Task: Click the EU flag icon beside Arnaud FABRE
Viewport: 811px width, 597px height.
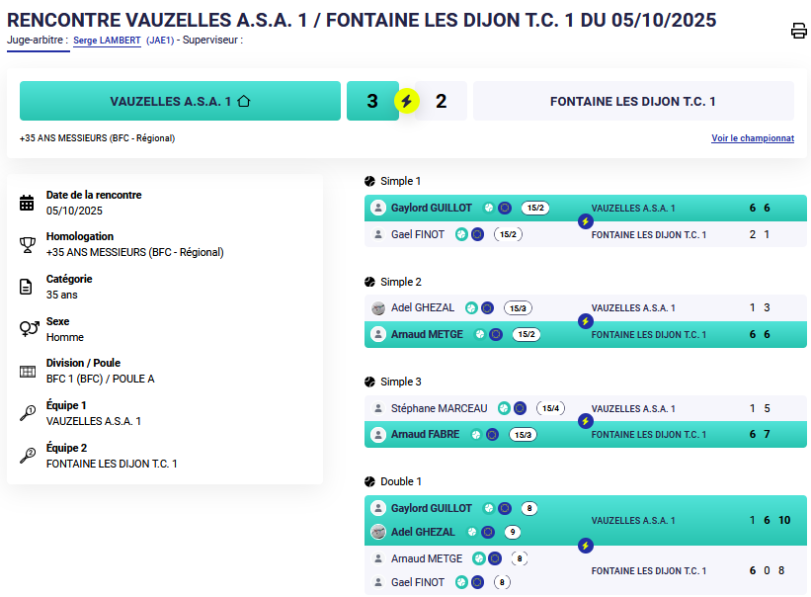Action: (x=493, y=434)
